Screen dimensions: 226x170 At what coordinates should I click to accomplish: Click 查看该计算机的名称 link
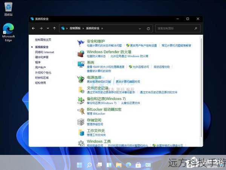(99, 71)
